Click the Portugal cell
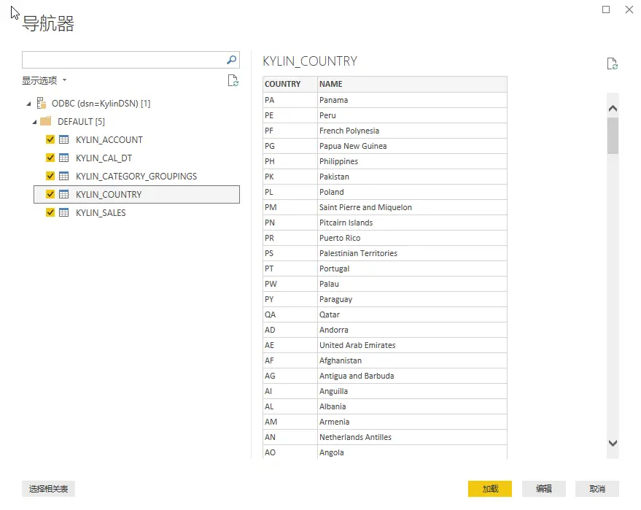 tap(412, 268)
